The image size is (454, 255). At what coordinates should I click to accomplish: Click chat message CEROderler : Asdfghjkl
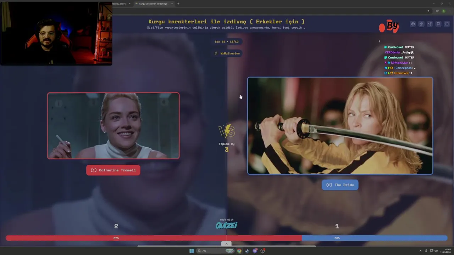[x=399, y=52]
